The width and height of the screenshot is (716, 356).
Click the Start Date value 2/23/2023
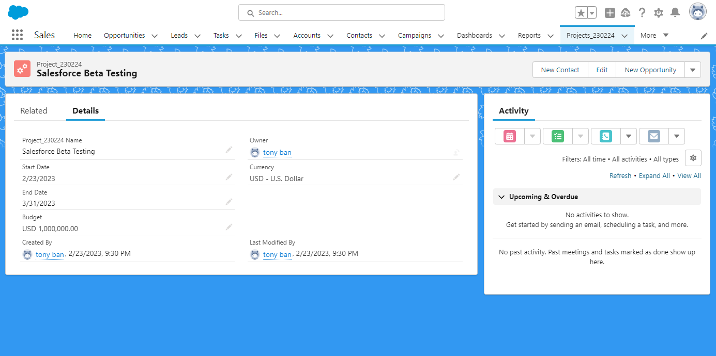pos(39,179)
